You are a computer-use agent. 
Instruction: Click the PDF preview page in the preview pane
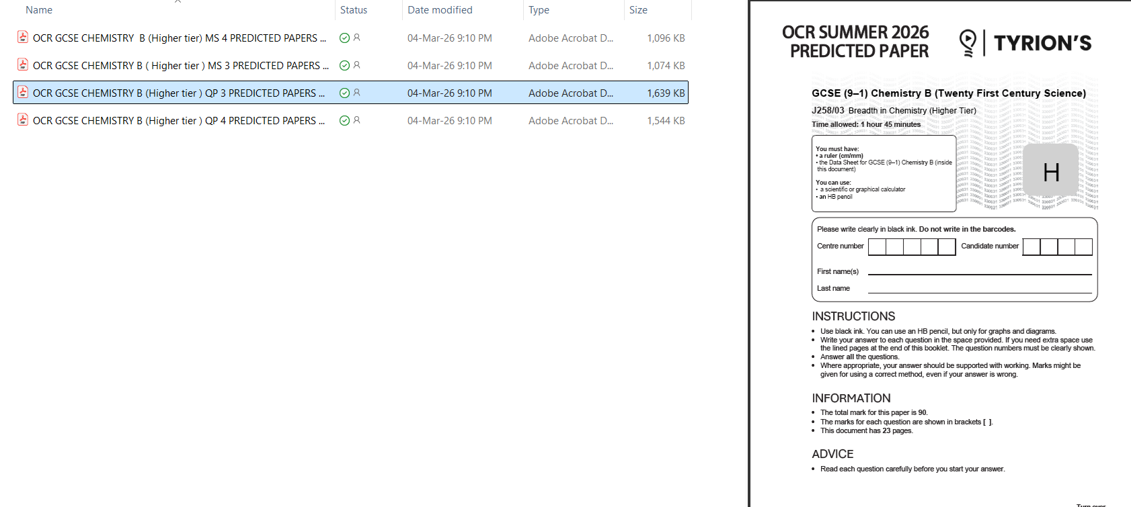pyautogui.click(x=941, y=269)
